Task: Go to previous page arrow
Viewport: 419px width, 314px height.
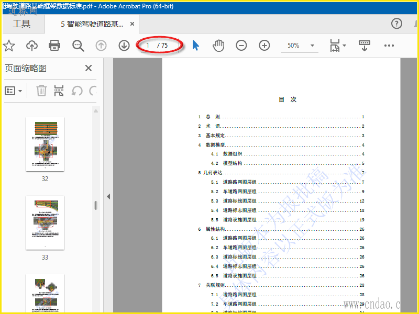Action: point(101,46)
